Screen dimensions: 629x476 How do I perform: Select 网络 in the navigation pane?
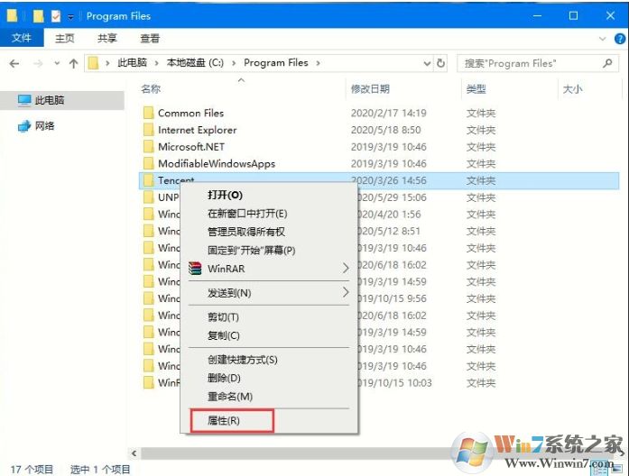(36, 126)
